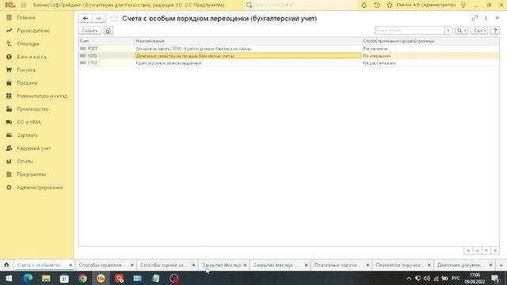
Task: Select row with account 1710
Action: tap(288, 63)
